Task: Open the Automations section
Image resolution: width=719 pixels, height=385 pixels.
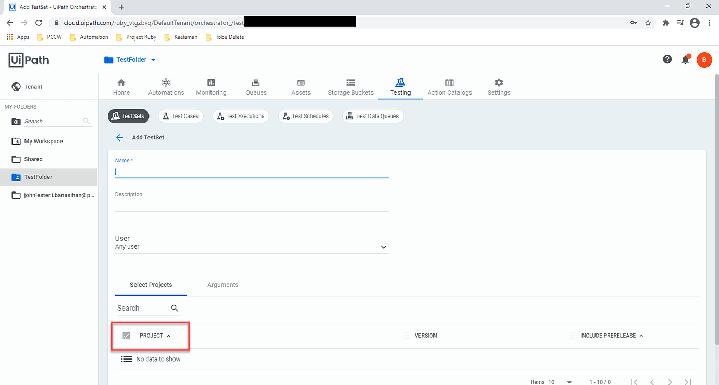Action: [x=166, y=86]
